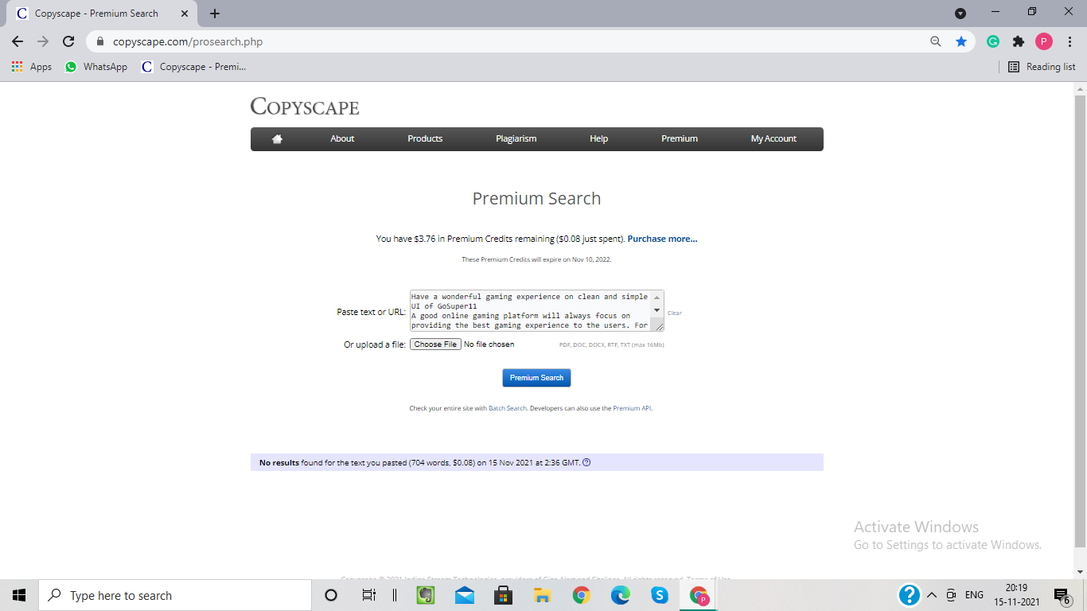The width and height of the screenshot is (1087, 611).
Task: Close the Copyscape tab
Action: [185, 14]
